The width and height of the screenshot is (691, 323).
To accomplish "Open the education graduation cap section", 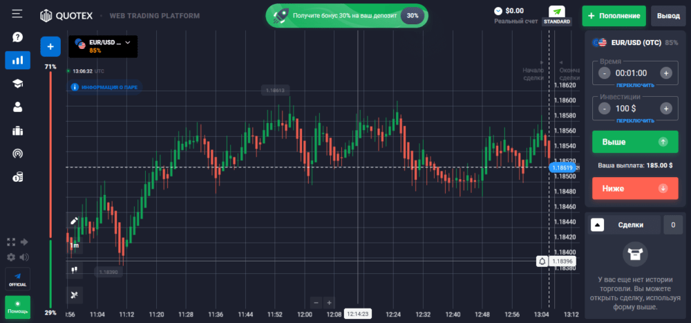I will pyautogui.click(x=17, y=84).
